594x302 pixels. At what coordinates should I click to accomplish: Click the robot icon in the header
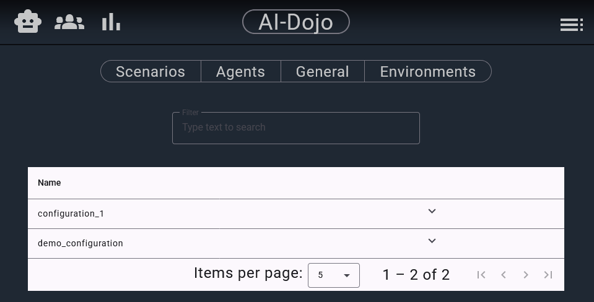tap(28, 22)
